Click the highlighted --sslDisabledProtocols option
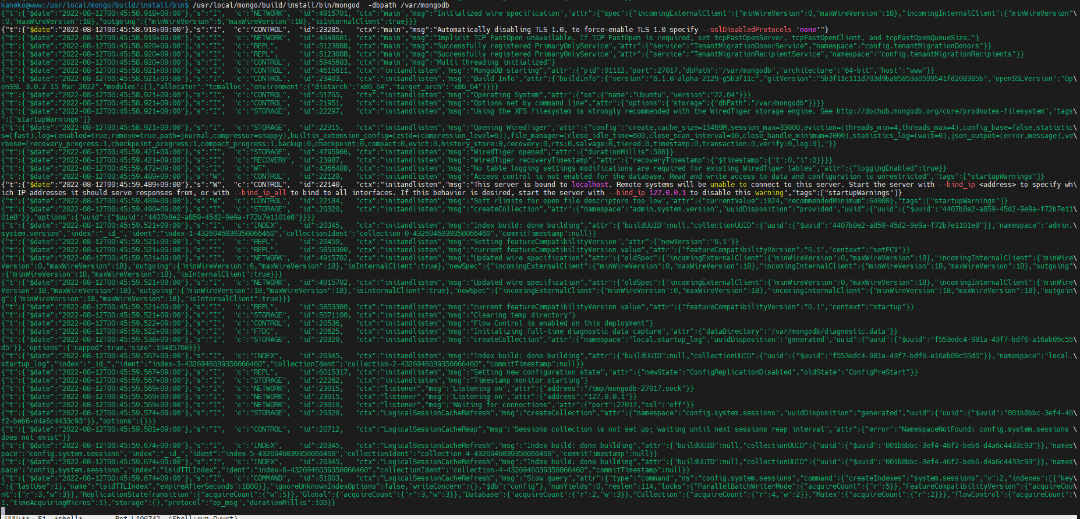 [747, 30]
